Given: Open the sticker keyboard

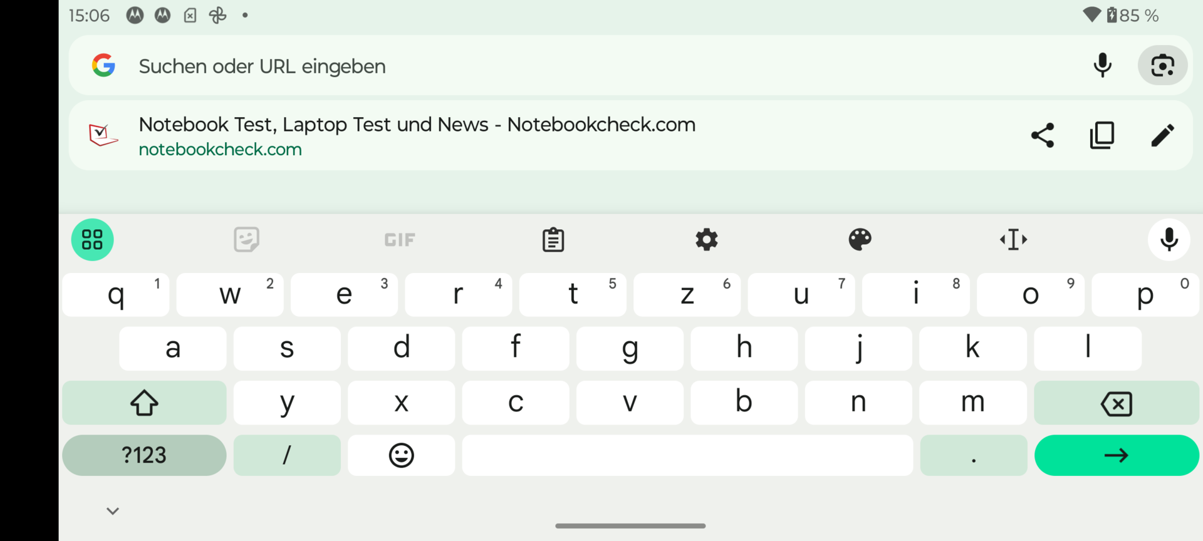Looking at the screenshot, I should (x=246, y=240).
